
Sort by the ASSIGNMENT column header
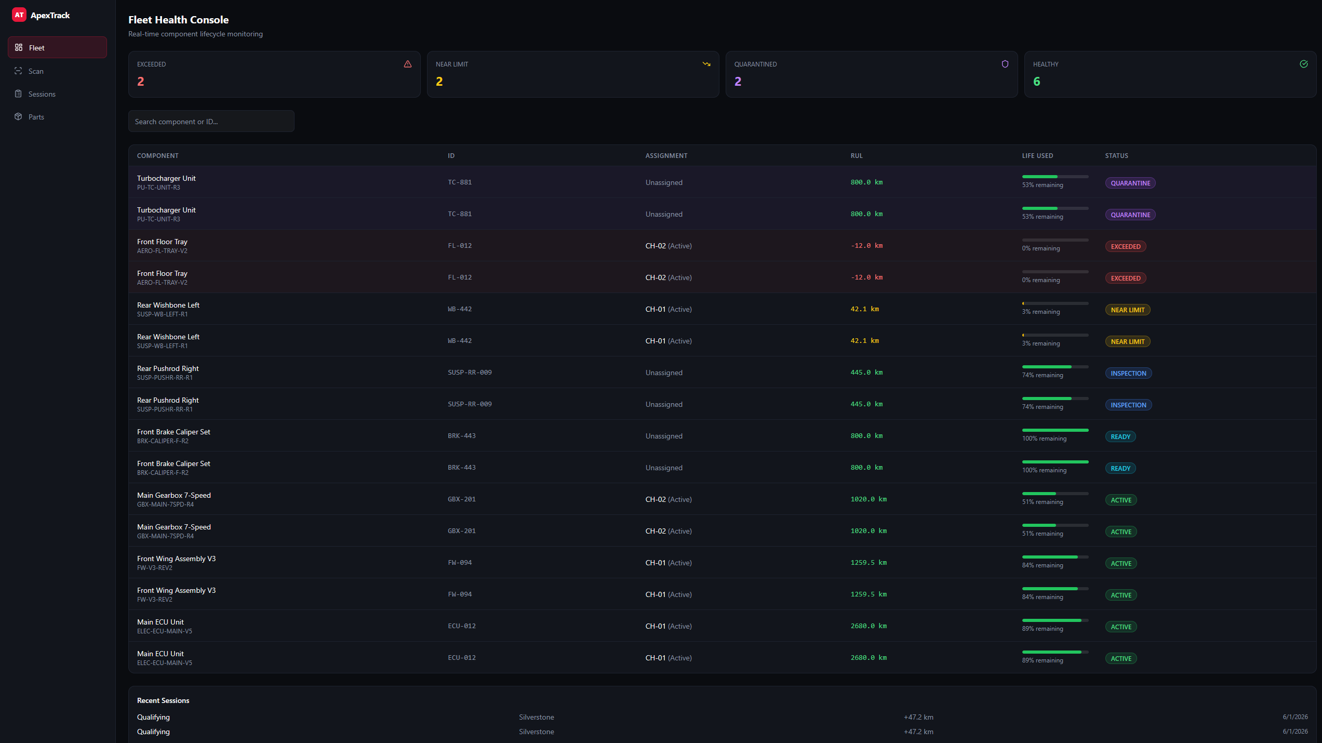coord(666,155)
